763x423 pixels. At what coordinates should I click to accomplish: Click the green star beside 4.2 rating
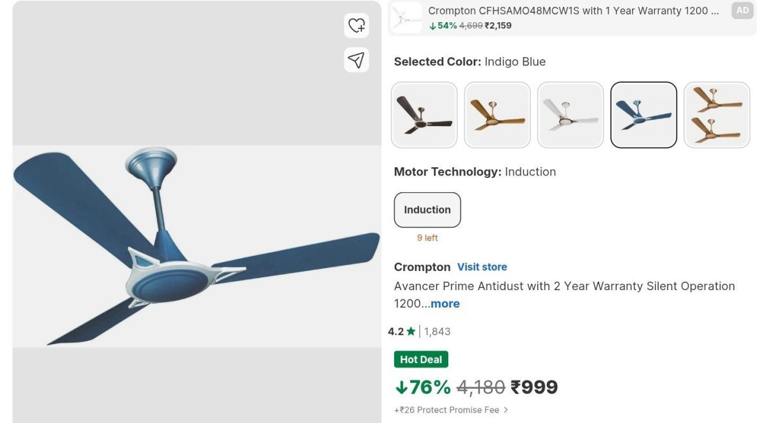411,331
